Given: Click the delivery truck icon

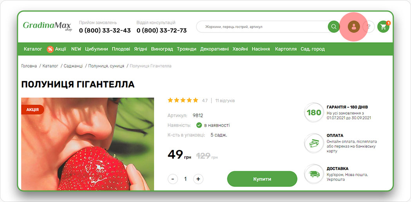Looking at the screenshot, I should tap(314, 174).
